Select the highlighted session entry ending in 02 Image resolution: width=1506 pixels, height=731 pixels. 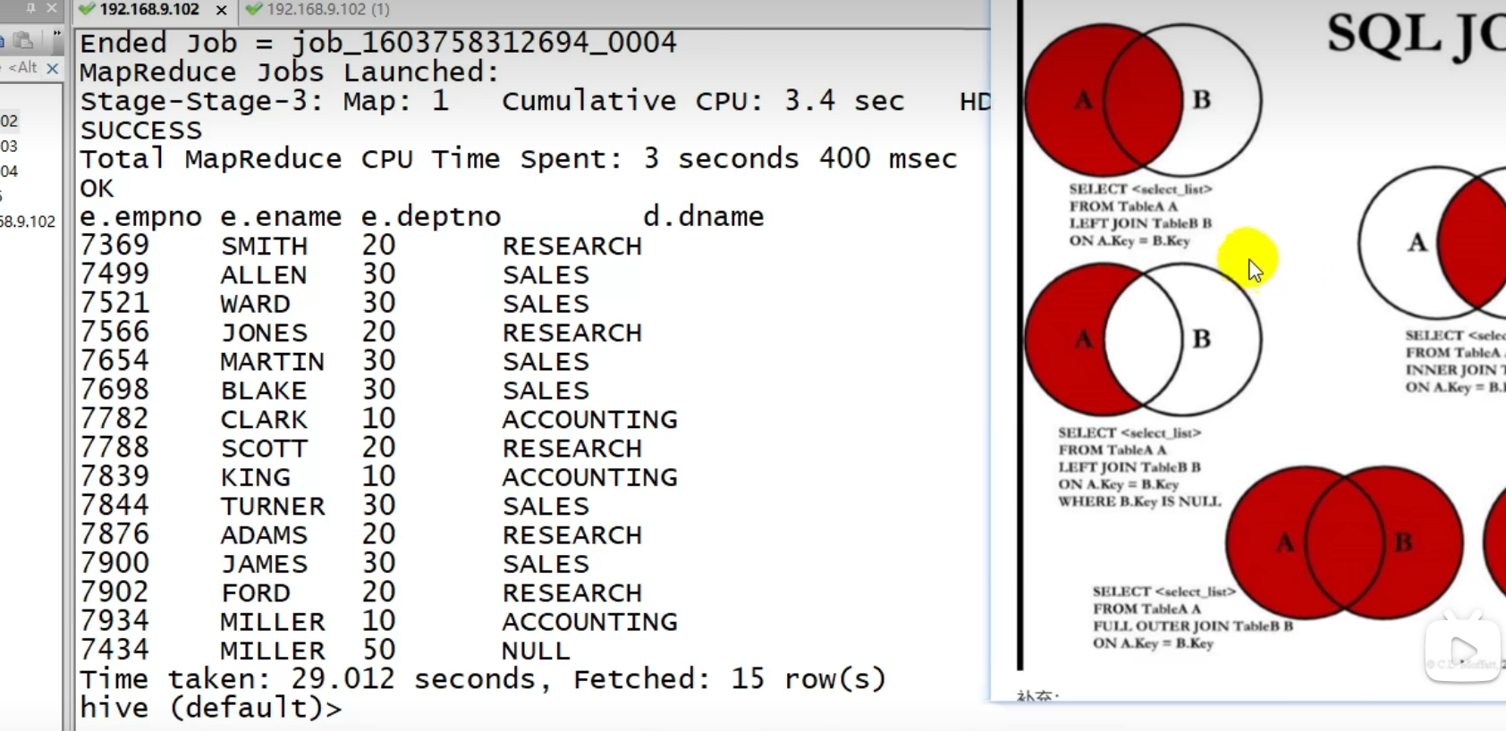[10, 121]
